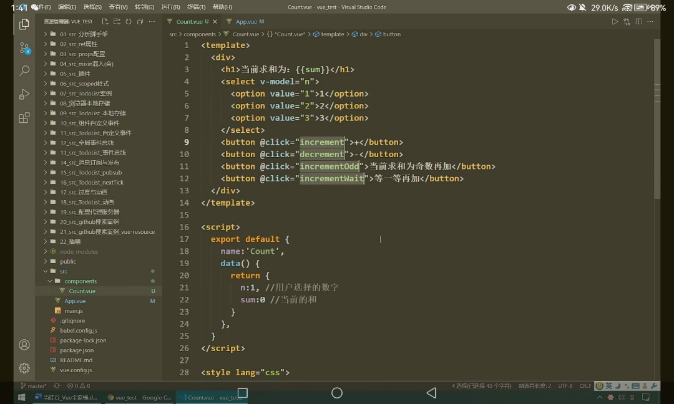Viewport: 674px width, 404px height.
Task: Click 'components' breadcrumb segment
Action: [200, 34]
